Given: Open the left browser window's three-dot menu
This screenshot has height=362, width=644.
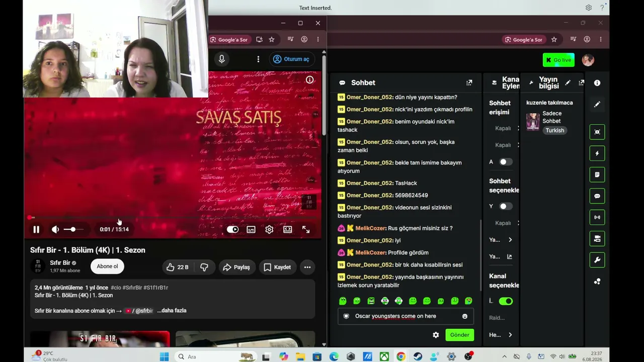Looking at the screenshot, I should point(318,39).
